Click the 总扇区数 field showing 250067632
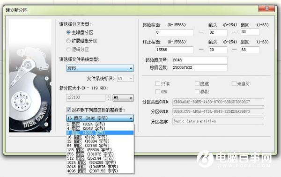The height and width of the screenshot is (177, 281). 200,68
